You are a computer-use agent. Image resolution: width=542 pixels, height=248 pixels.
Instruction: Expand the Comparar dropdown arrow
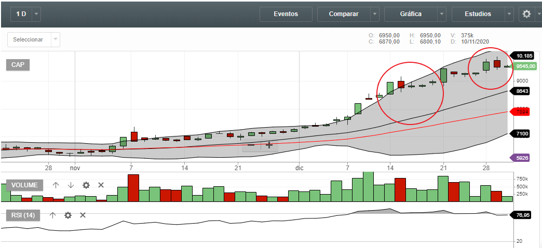[375, 14]
